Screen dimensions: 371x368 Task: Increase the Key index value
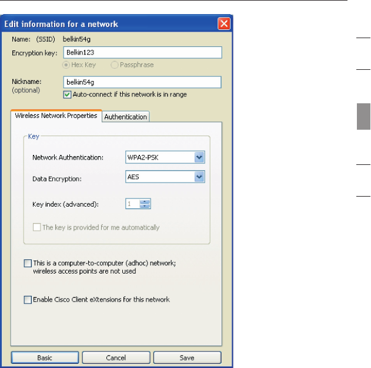click(145, 201)
